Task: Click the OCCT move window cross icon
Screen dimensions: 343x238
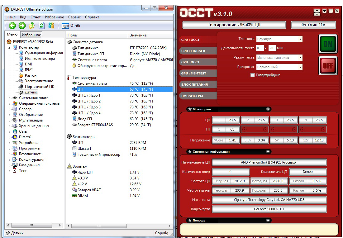Action: click(317, 12)
